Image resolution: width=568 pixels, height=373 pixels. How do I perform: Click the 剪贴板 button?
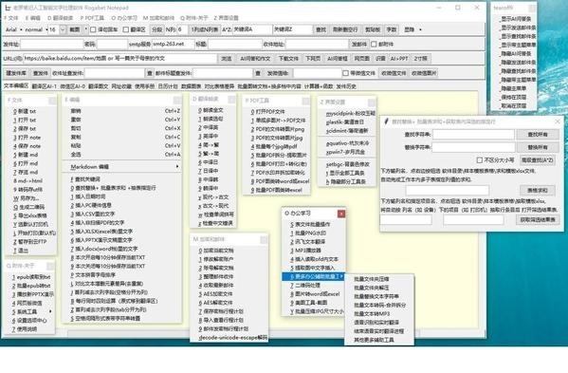(373, 29)
